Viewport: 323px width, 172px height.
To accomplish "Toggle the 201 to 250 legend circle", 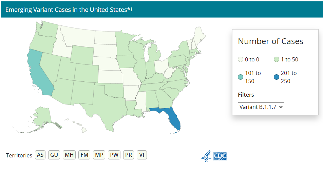I will tap(277, 77).
